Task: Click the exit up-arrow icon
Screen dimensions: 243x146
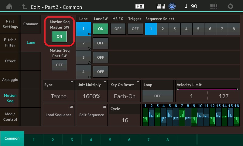Action: (24, 6)
